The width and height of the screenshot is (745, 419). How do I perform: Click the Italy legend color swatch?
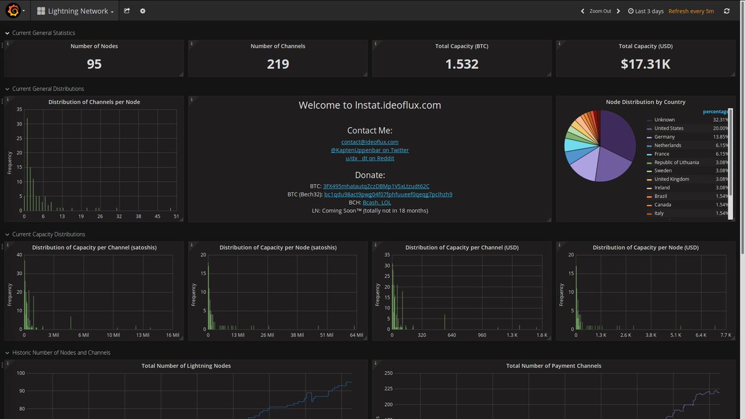649,214
